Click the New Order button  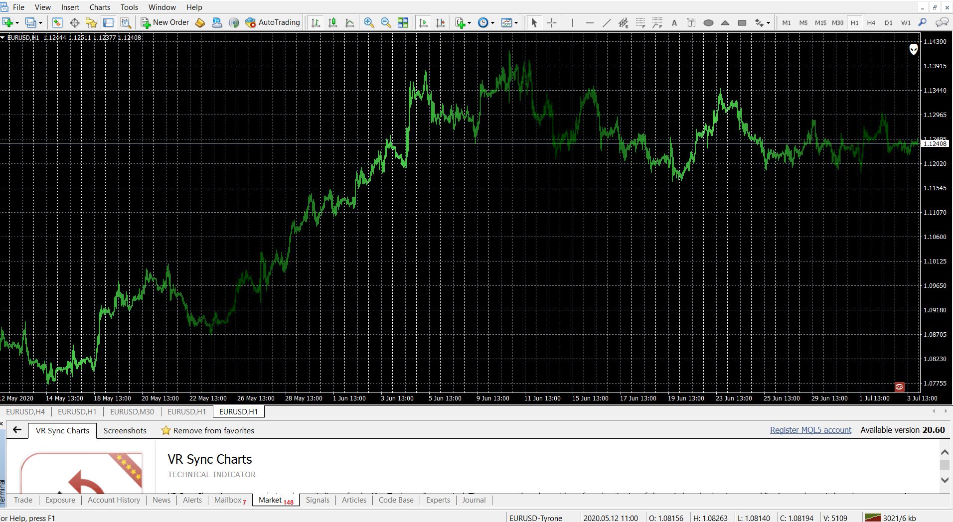[x=165, y=22]
